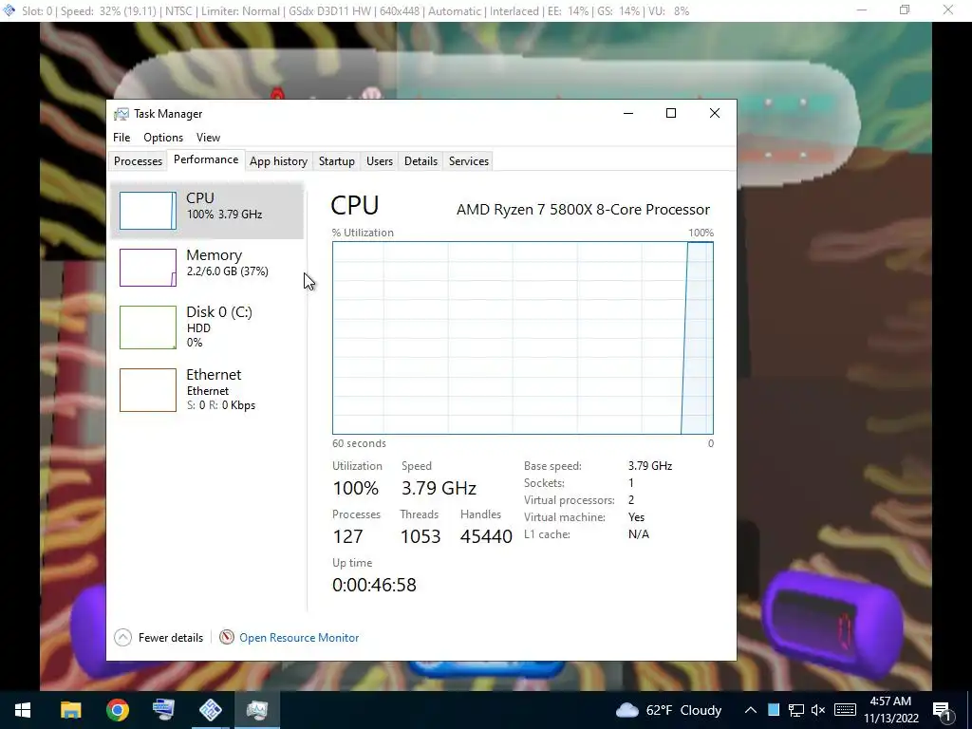Viewport: 972px width, 729px height.
Task: Click the L1 cache value N/A
Action: tap(639, 534)
